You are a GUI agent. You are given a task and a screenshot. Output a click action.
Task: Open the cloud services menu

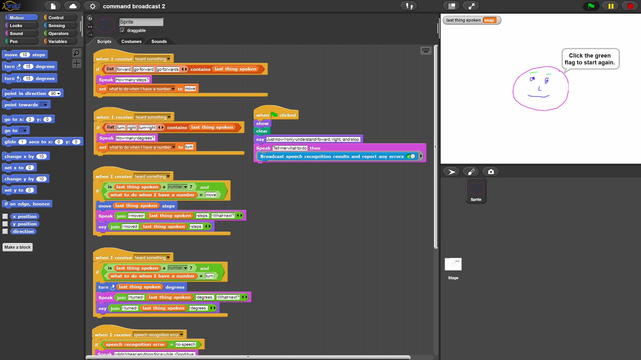(72, 6)
